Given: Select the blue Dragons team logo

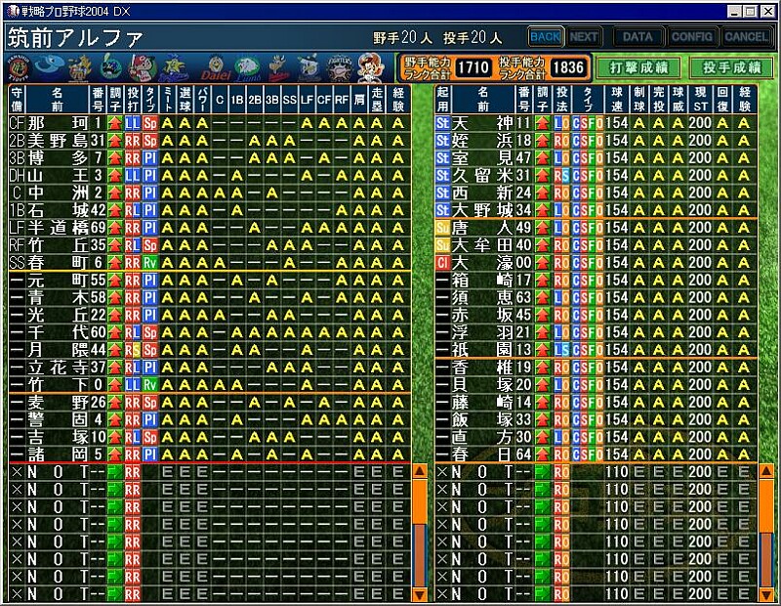Looking at the screenshot, I should coord(48,66).
